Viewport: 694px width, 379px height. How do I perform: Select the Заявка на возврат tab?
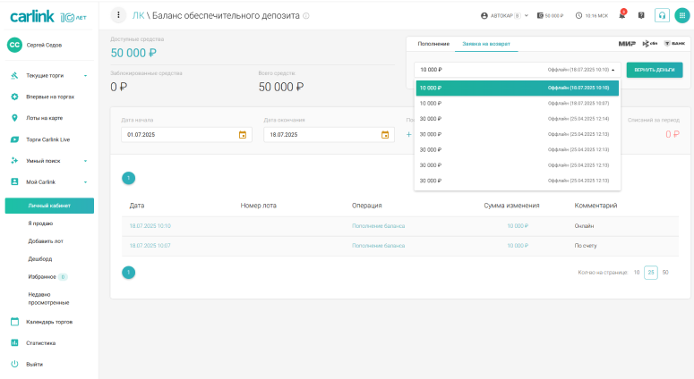coord(484,43)
